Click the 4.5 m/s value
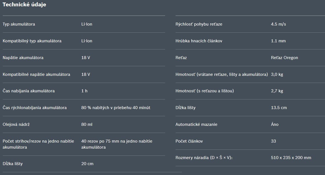Screen dimensions: 325x175 click(278, 24)
